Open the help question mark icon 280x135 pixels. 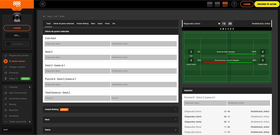[234, 4]
